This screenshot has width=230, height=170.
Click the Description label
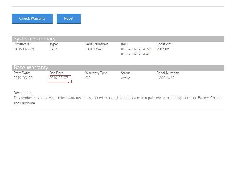(23, 93)
